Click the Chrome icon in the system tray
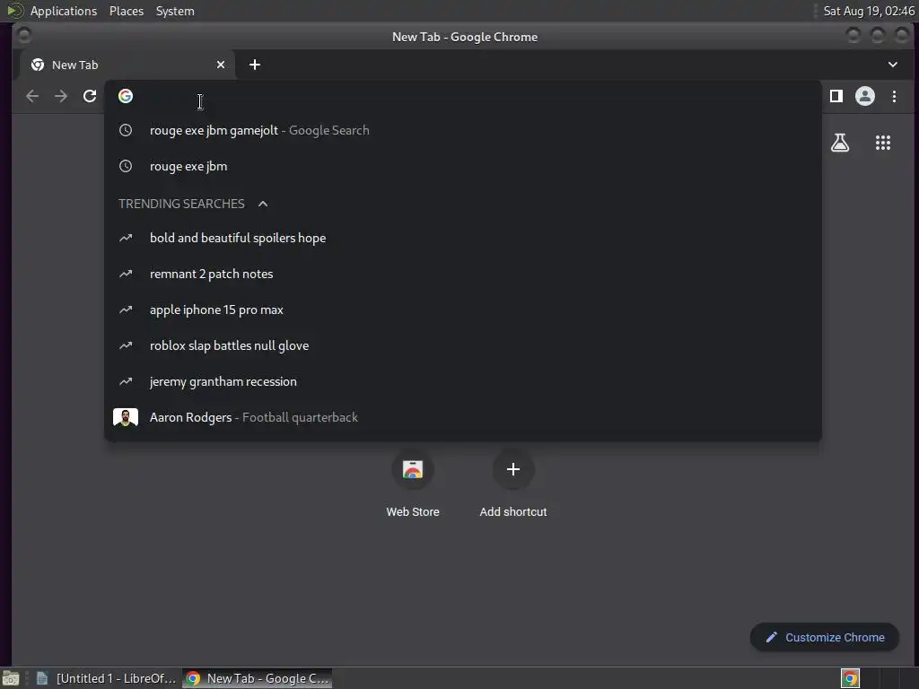 tap(851, 678)
